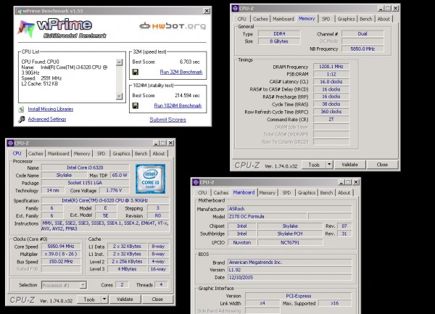Open Graphics tab in Memory window
The image size is (435, 314).
[x=346, y=19]
